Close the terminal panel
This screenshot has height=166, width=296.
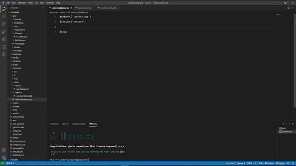[293, 124]
